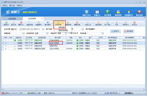Select 收款结算 in the dropdown menu
This screenshot has width=147, height=96.
pos(62,27)
